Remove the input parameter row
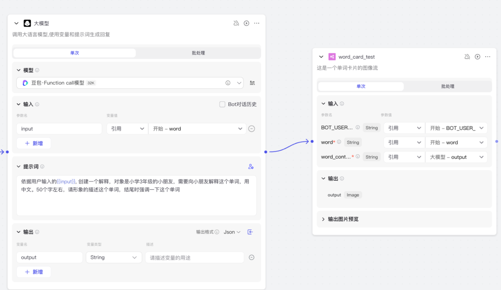This screenshot has height=290, width=501. pos(252,129)
